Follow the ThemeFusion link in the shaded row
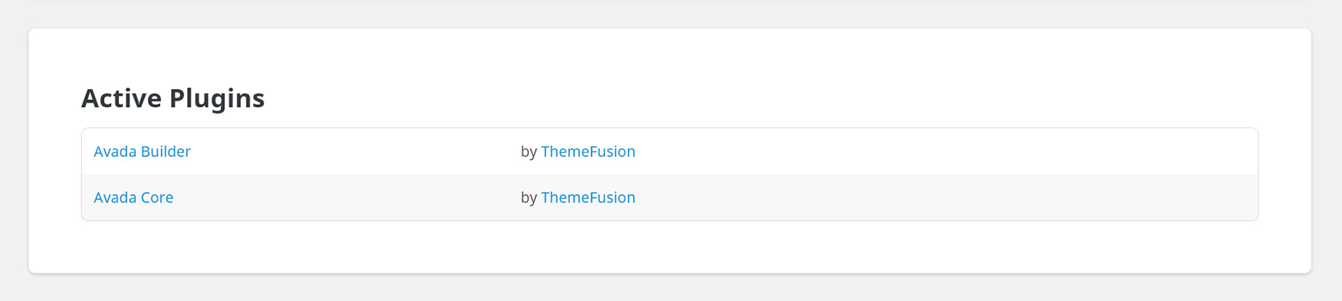Image resolution: width=1342 pixels, height=301 pixels. [x=588, y=198]
